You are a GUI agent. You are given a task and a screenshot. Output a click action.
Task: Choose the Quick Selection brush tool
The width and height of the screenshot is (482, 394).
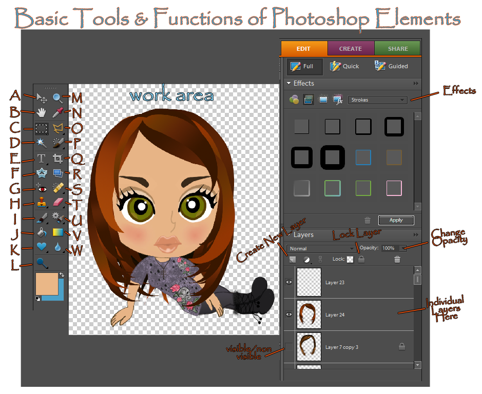click(57, 143)
